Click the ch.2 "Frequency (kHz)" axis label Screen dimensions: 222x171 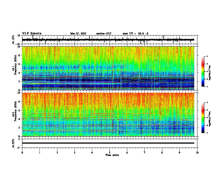click(x=15, y=111)
